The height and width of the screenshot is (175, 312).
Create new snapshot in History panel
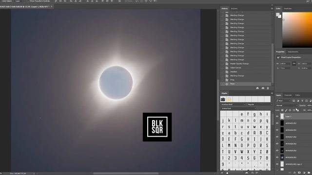[x=263, y=88]
